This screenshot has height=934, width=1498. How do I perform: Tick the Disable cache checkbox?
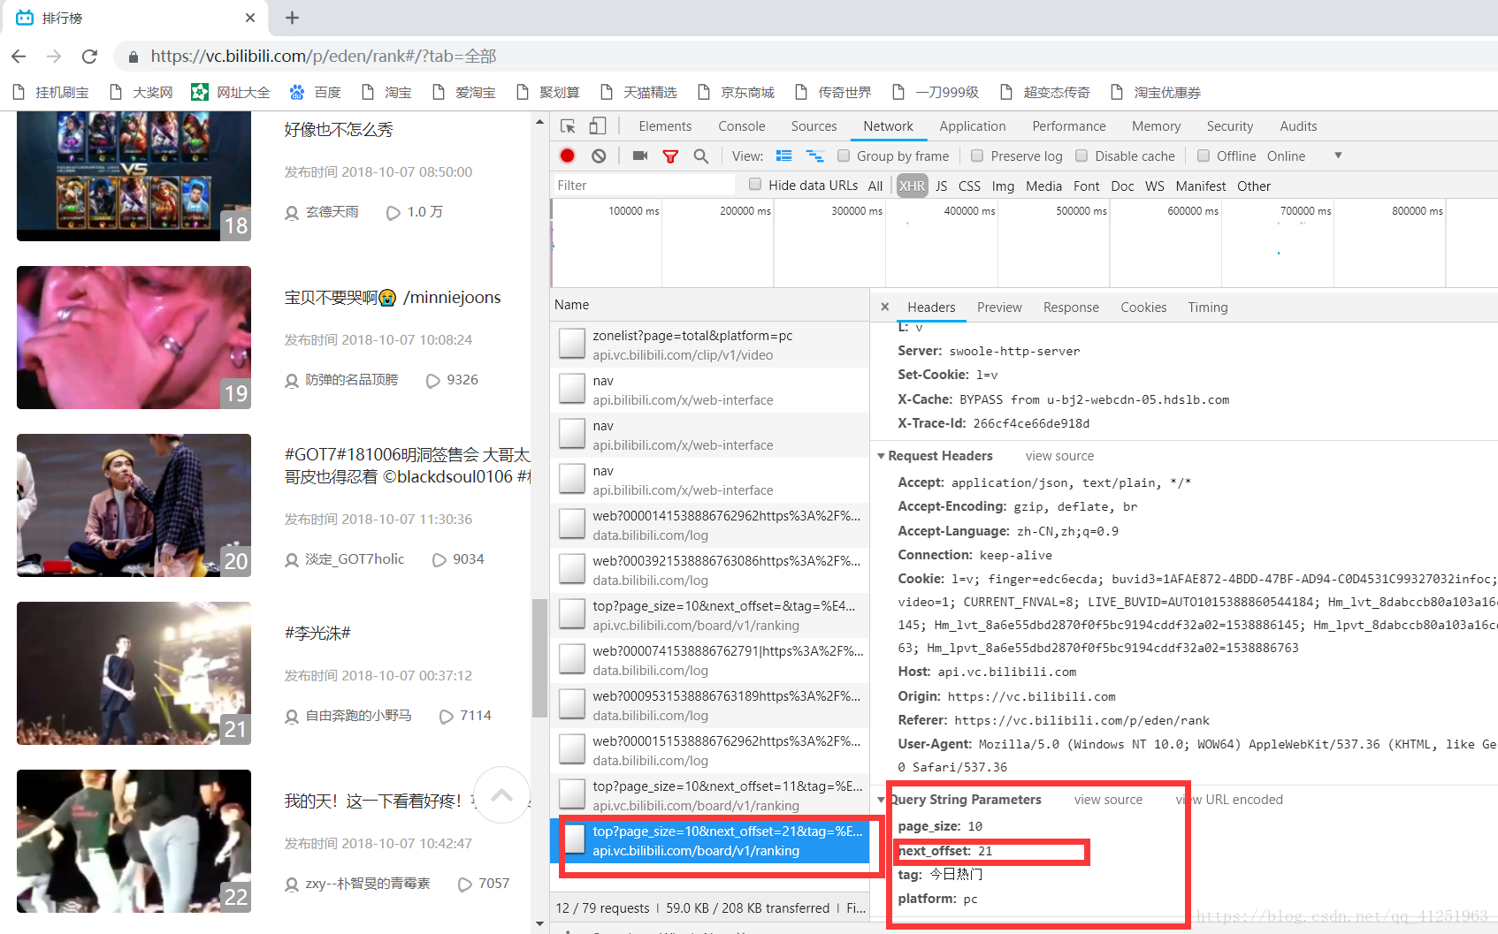[1081, 156]
